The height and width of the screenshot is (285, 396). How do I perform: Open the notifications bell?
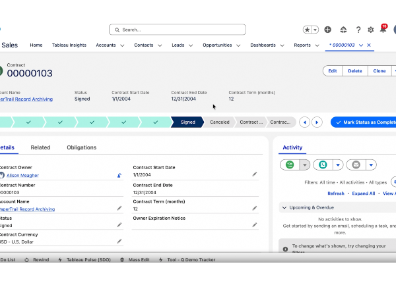[x=383, y=29]
